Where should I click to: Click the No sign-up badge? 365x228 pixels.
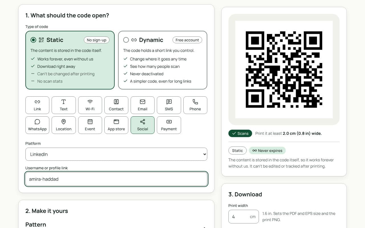(x=97, y=40)
